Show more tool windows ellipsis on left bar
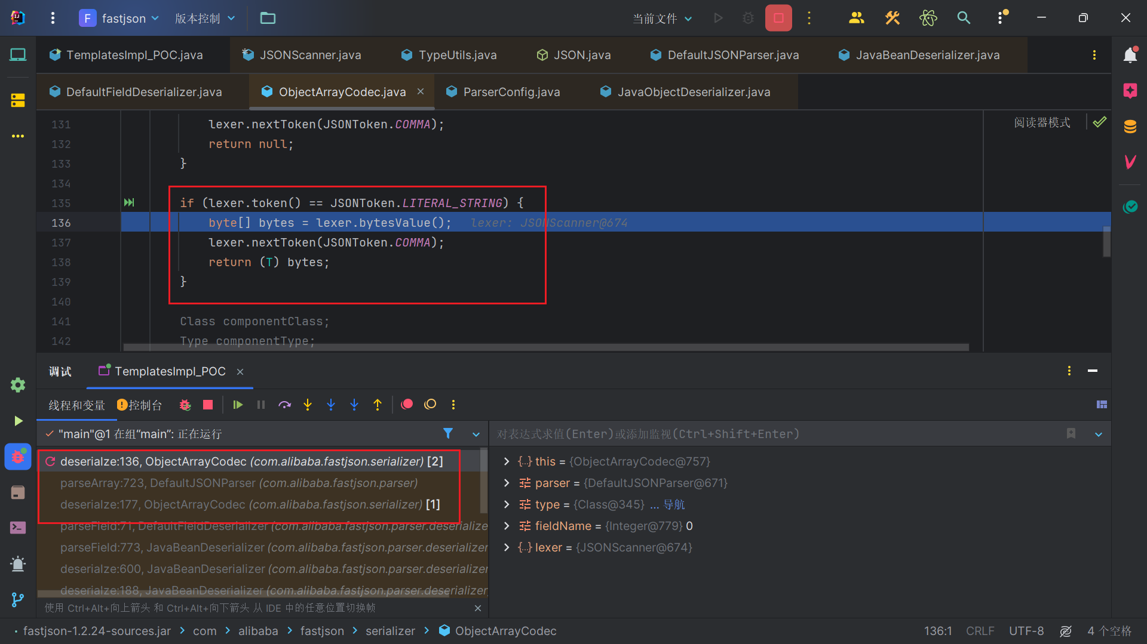Viewport: 1147px width, 644px height. click(18, 136)
